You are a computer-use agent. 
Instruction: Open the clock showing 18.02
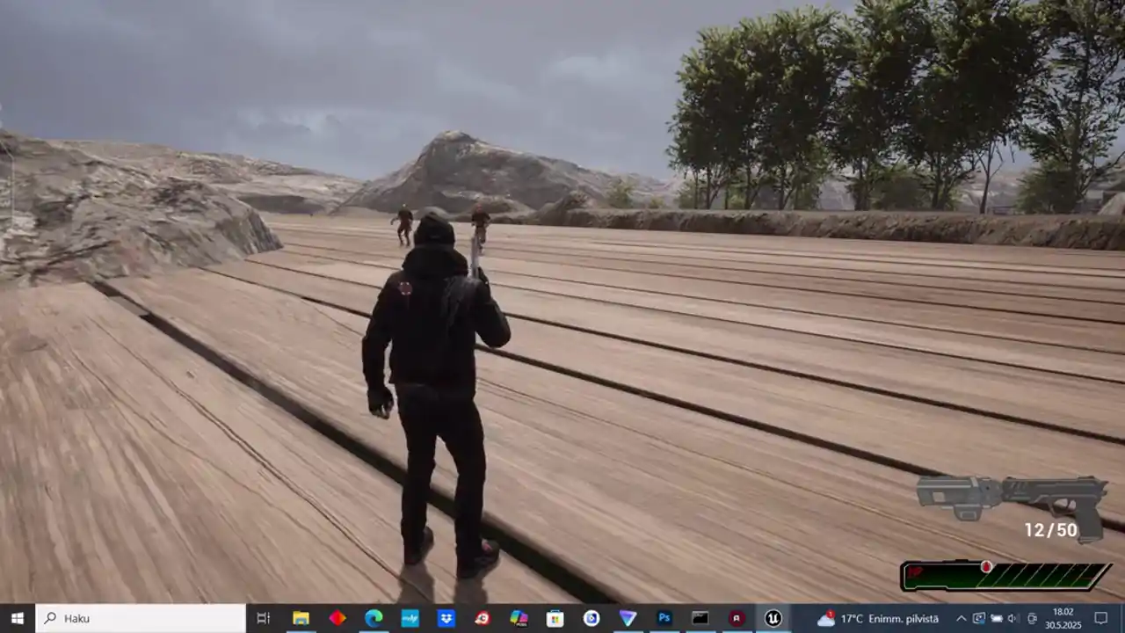pyautogui.click(x=1063, y=618)
